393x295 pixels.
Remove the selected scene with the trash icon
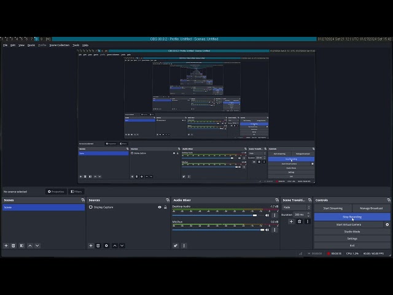pos(14,246)
